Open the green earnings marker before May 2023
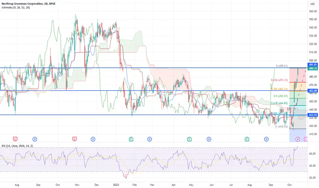This screenshot has width=319, height=188. point(189,139)
